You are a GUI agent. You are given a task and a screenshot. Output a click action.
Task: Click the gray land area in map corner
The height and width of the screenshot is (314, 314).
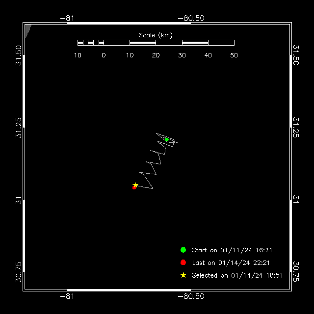pyautogui.click(x=27, y=30)
